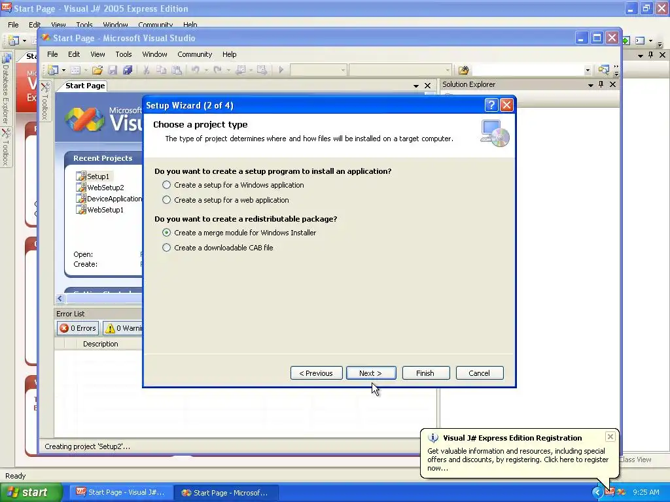Viewport: 670px width, 502px height.
Task: Open the Undo history dropdown arrow
Action: pos(206,70)
